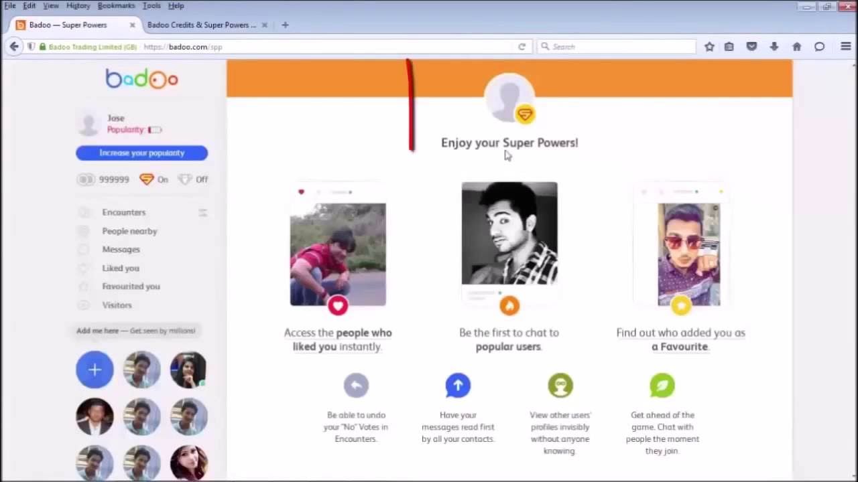Bookmark this page with the star icon
This screenshot has height=482, width=858.
point(709,47)
